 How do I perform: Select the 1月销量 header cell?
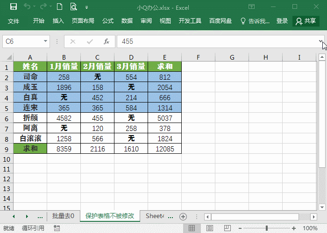(64, 66)
